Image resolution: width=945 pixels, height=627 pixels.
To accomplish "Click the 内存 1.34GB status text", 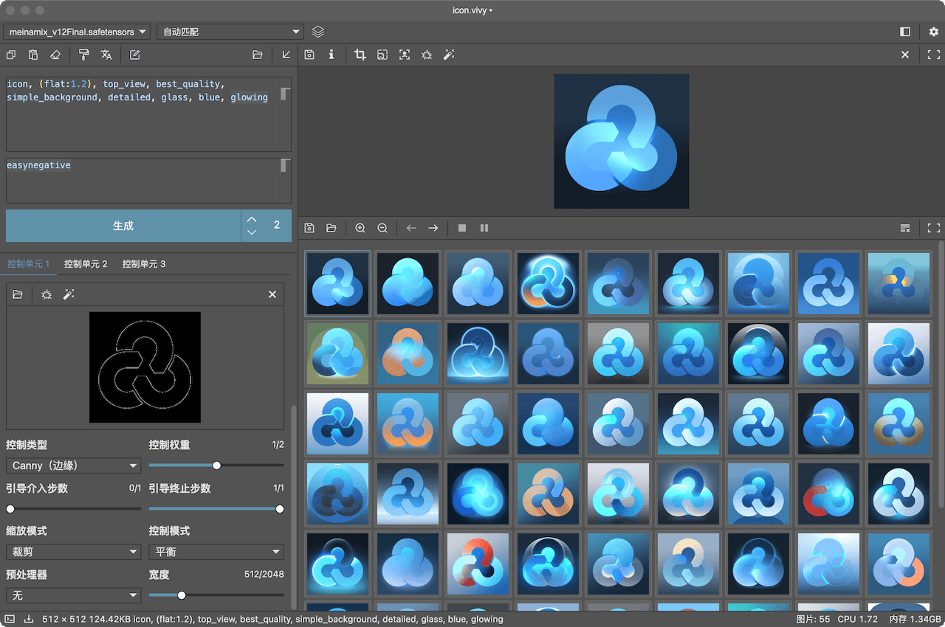I will tap(915, 620).
